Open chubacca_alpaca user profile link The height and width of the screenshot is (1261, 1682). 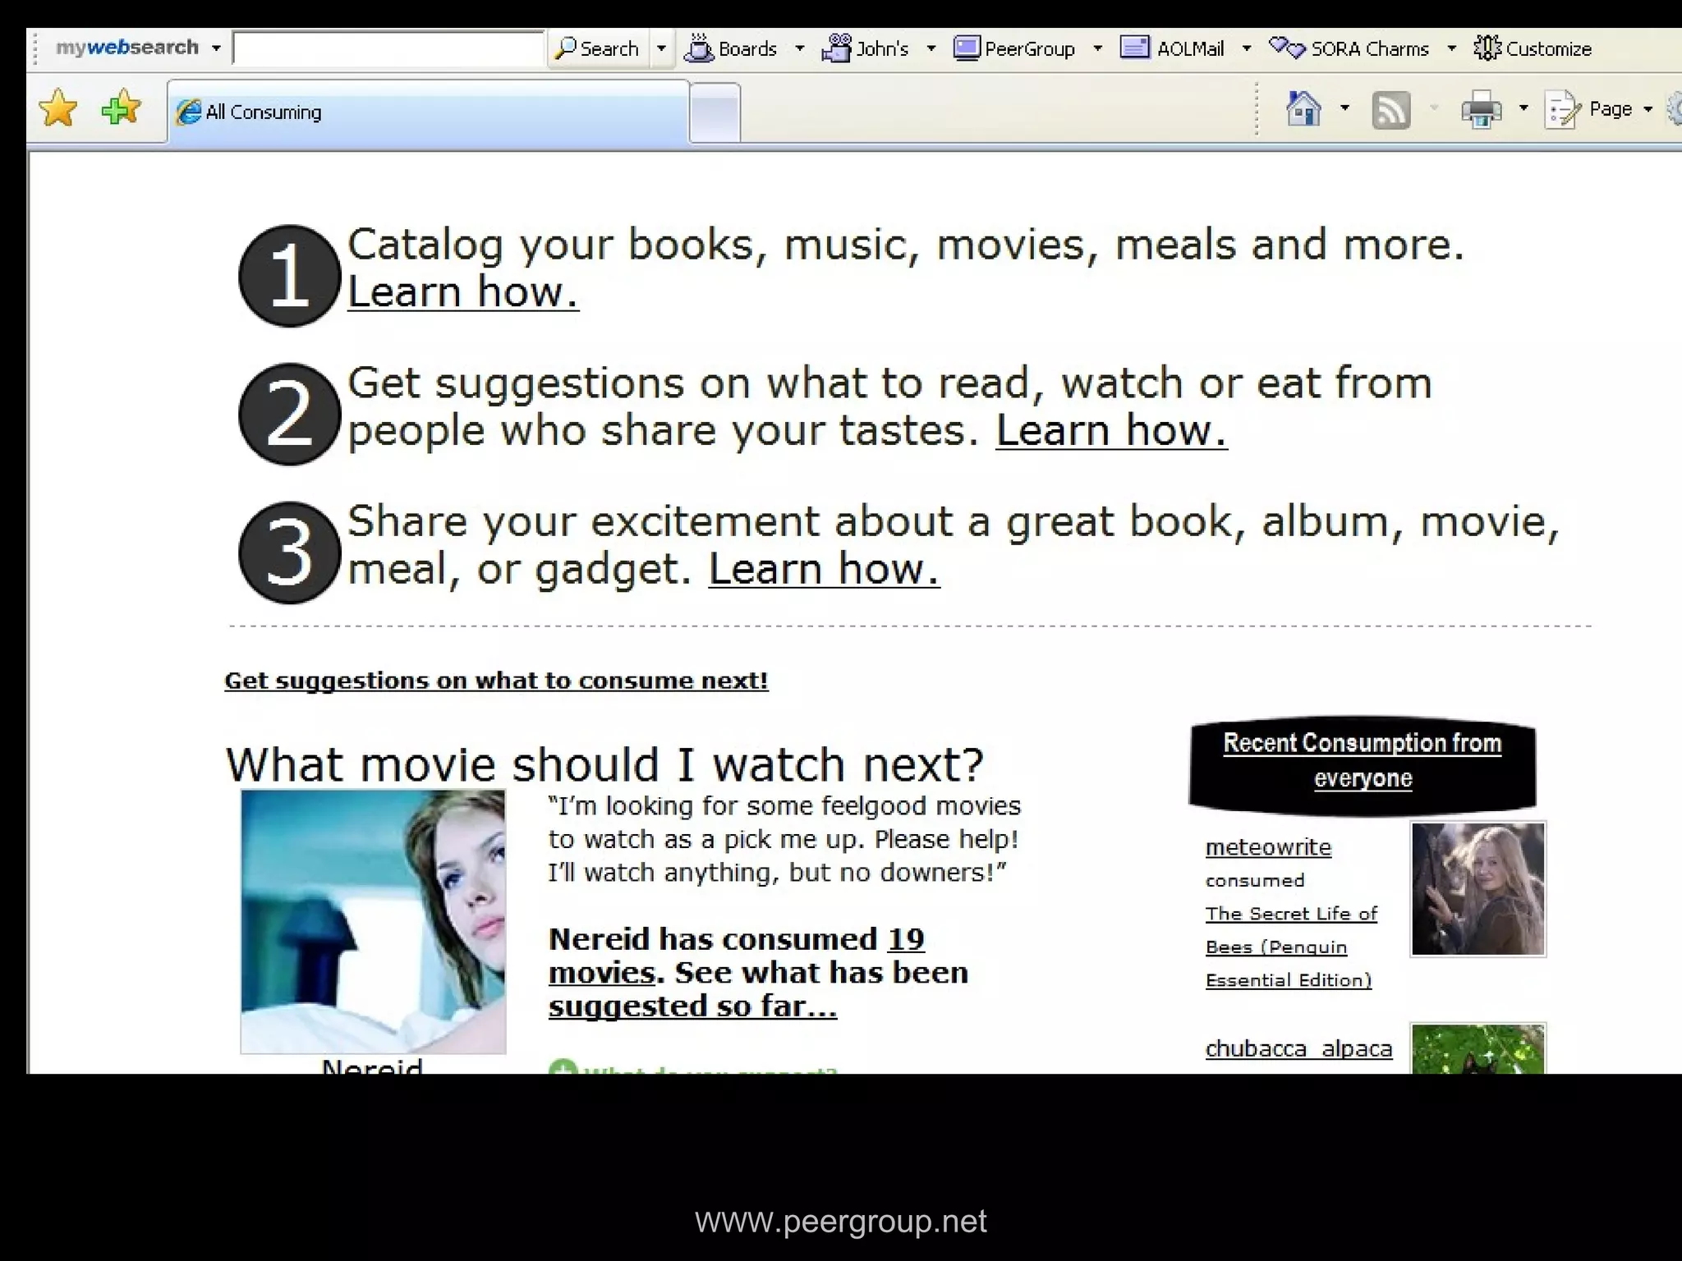click(x=1298, y=1049)
